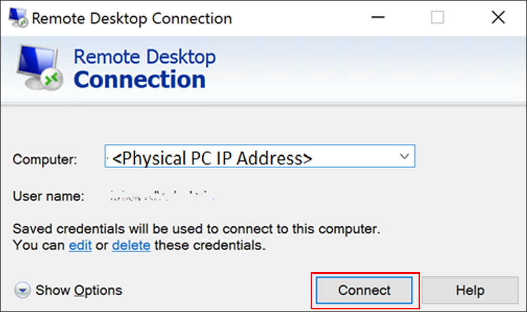Open the Computer dropdown arrow
This screenshot has height=312, width=527.
[404, 156]
